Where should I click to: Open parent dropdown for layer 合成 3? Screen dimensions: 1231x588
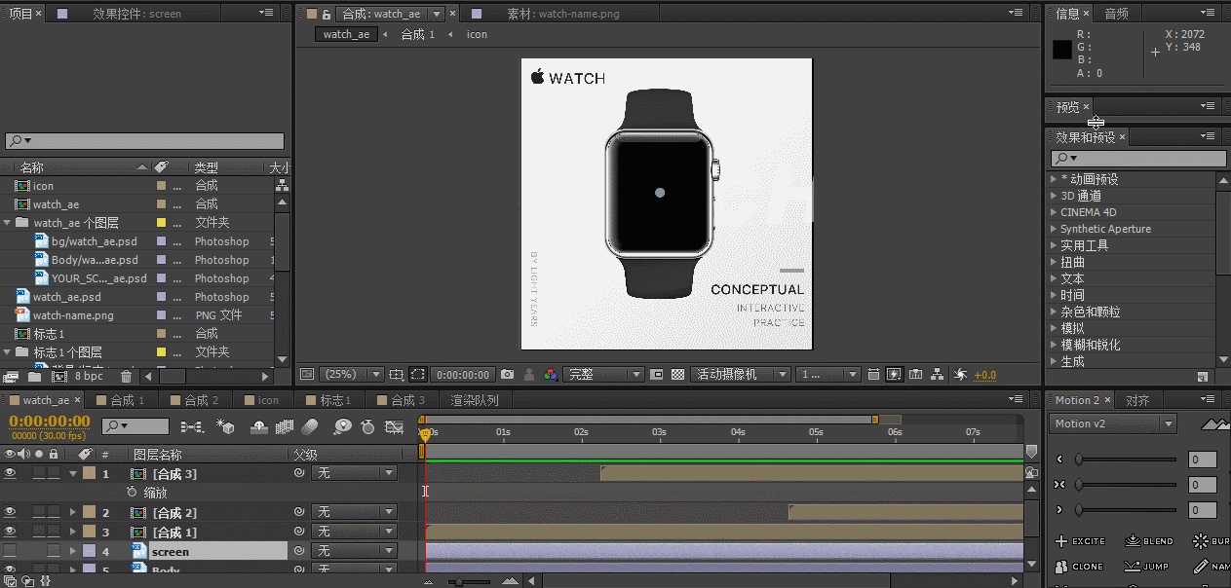point(354,474)
